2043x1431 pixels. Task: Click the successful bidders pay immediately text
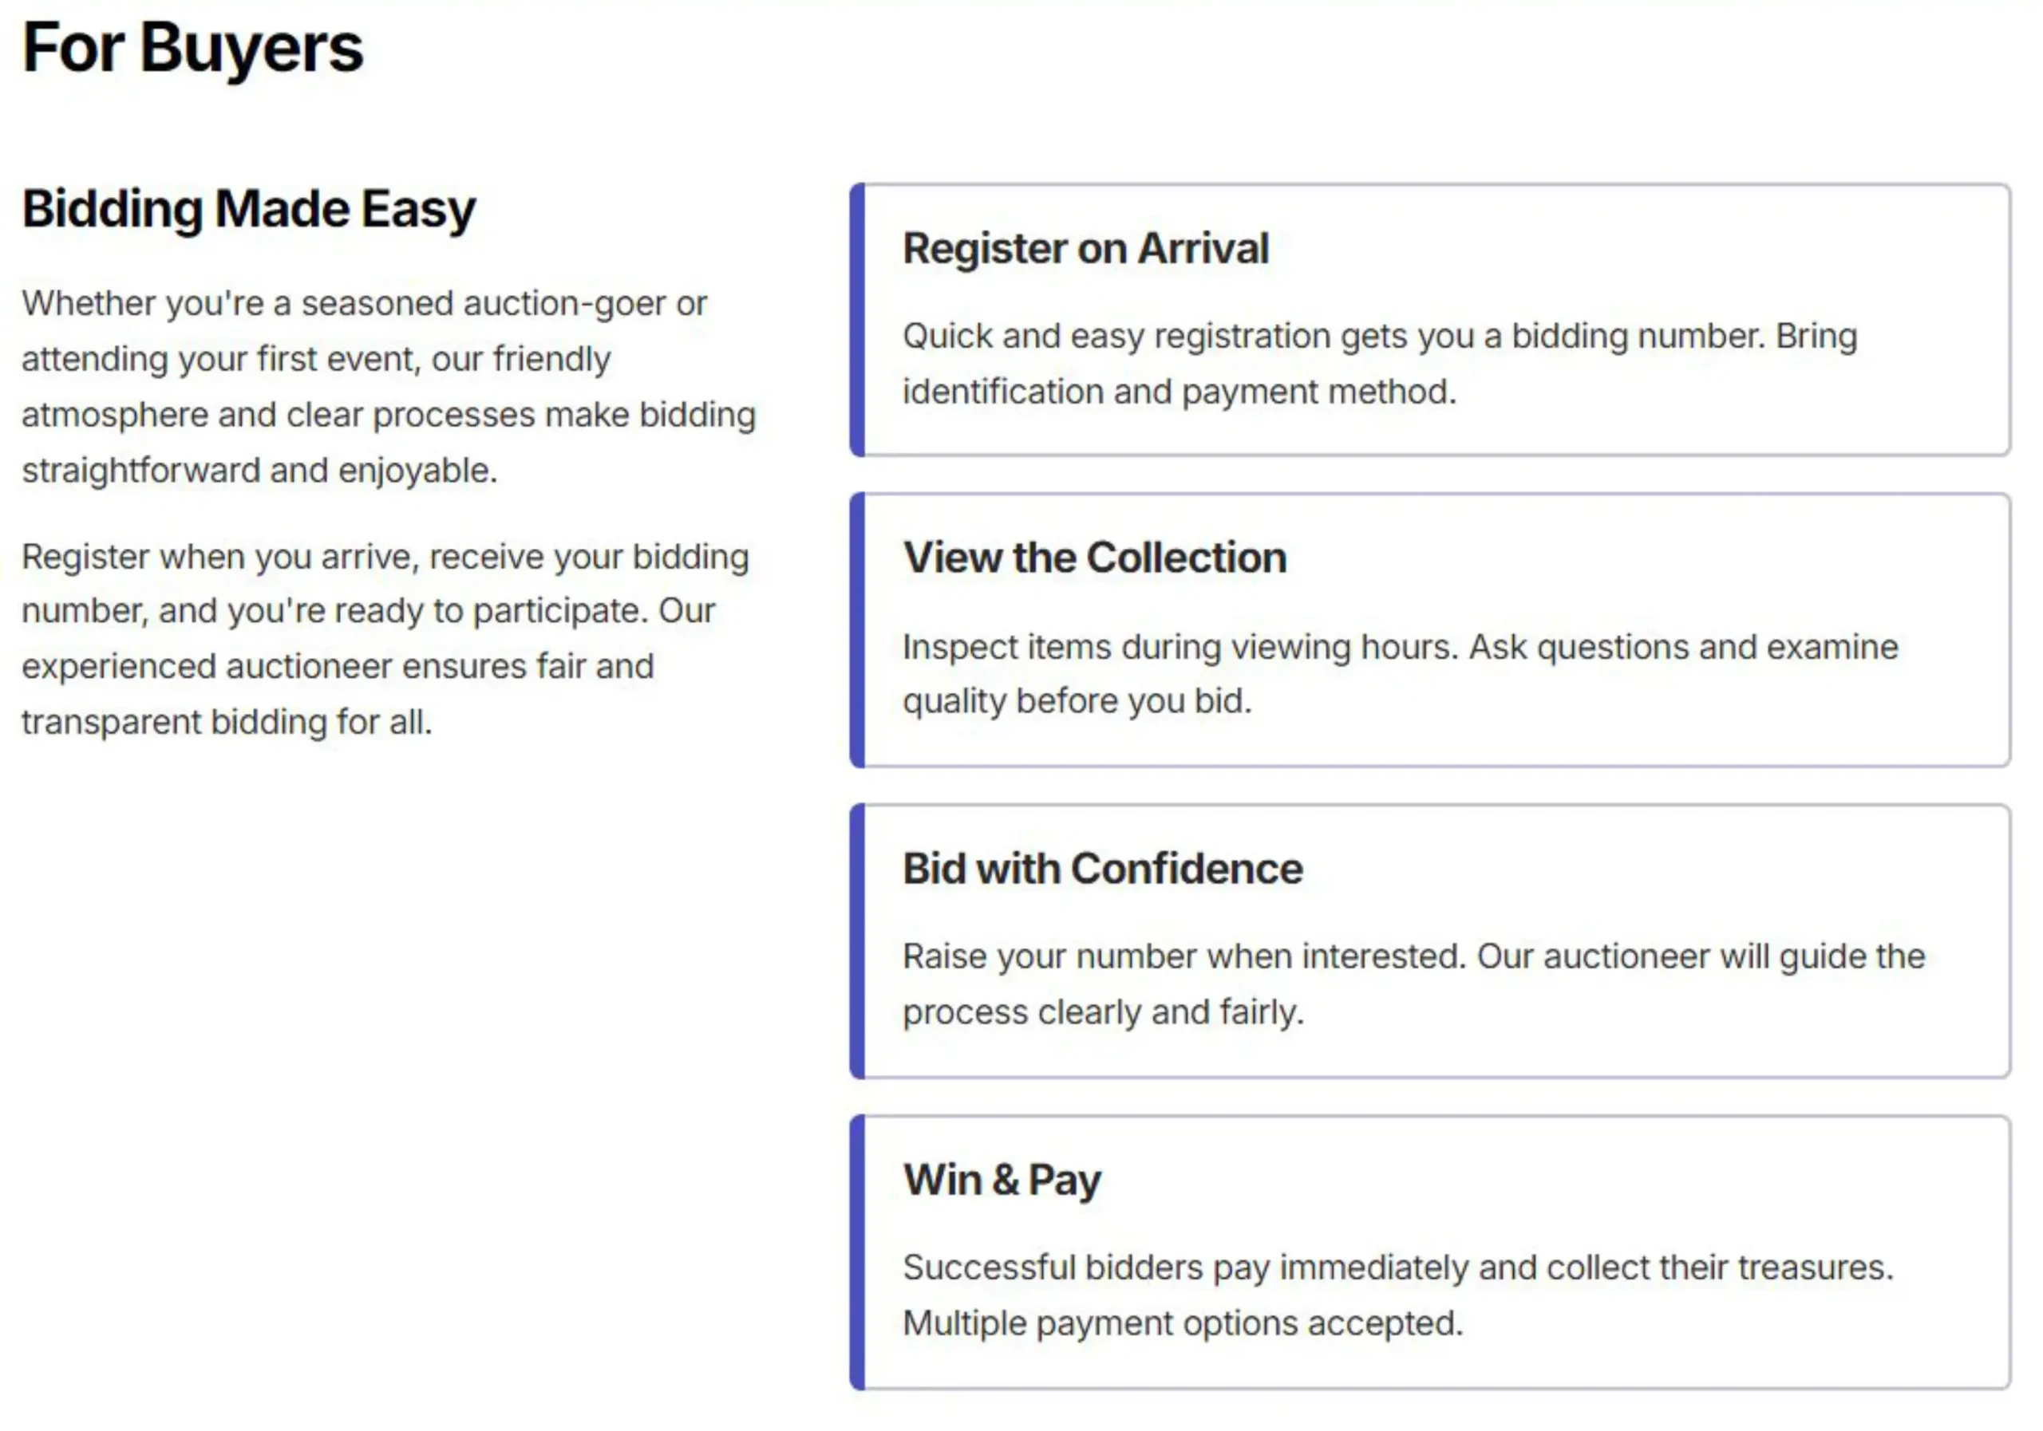pyautogui.click(x=1398, y=1295)
